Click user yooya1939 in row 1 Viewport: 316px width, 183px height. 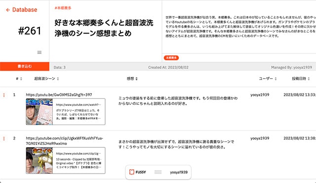coord(260,94)
